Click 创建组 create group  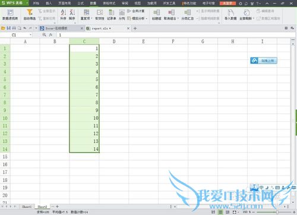point(156,15)
